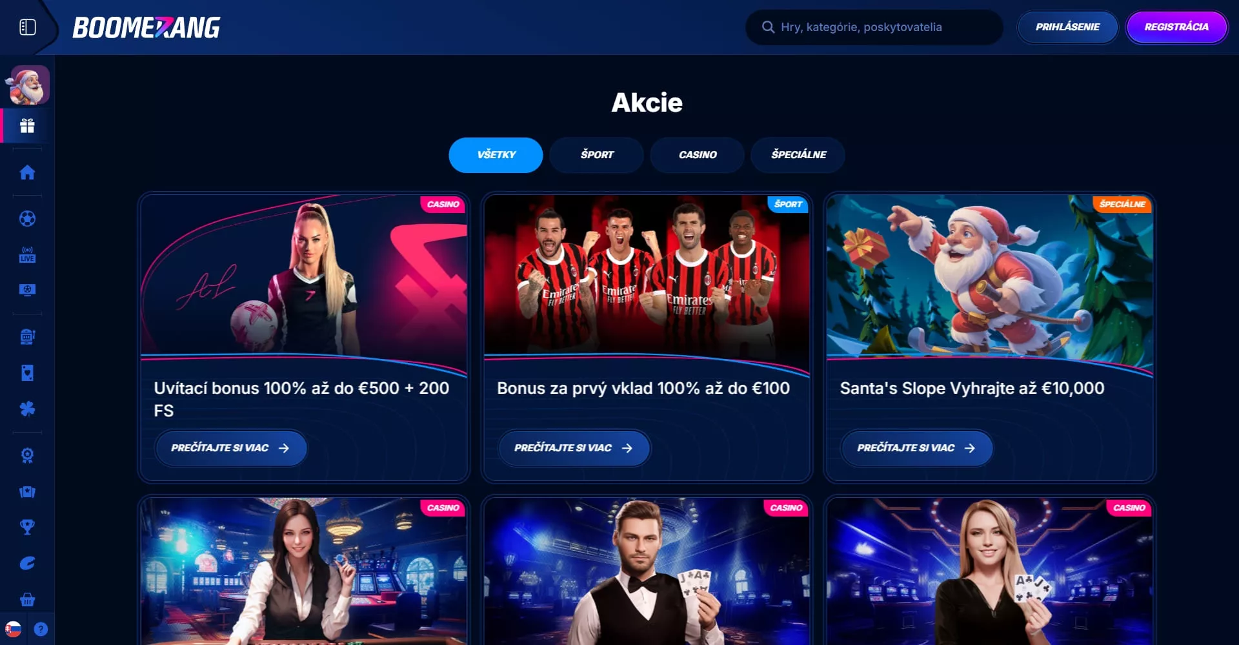The image size is (1239, 645).
Task: Open the clover leaf sidebar icon
Action: coord(27,409)
